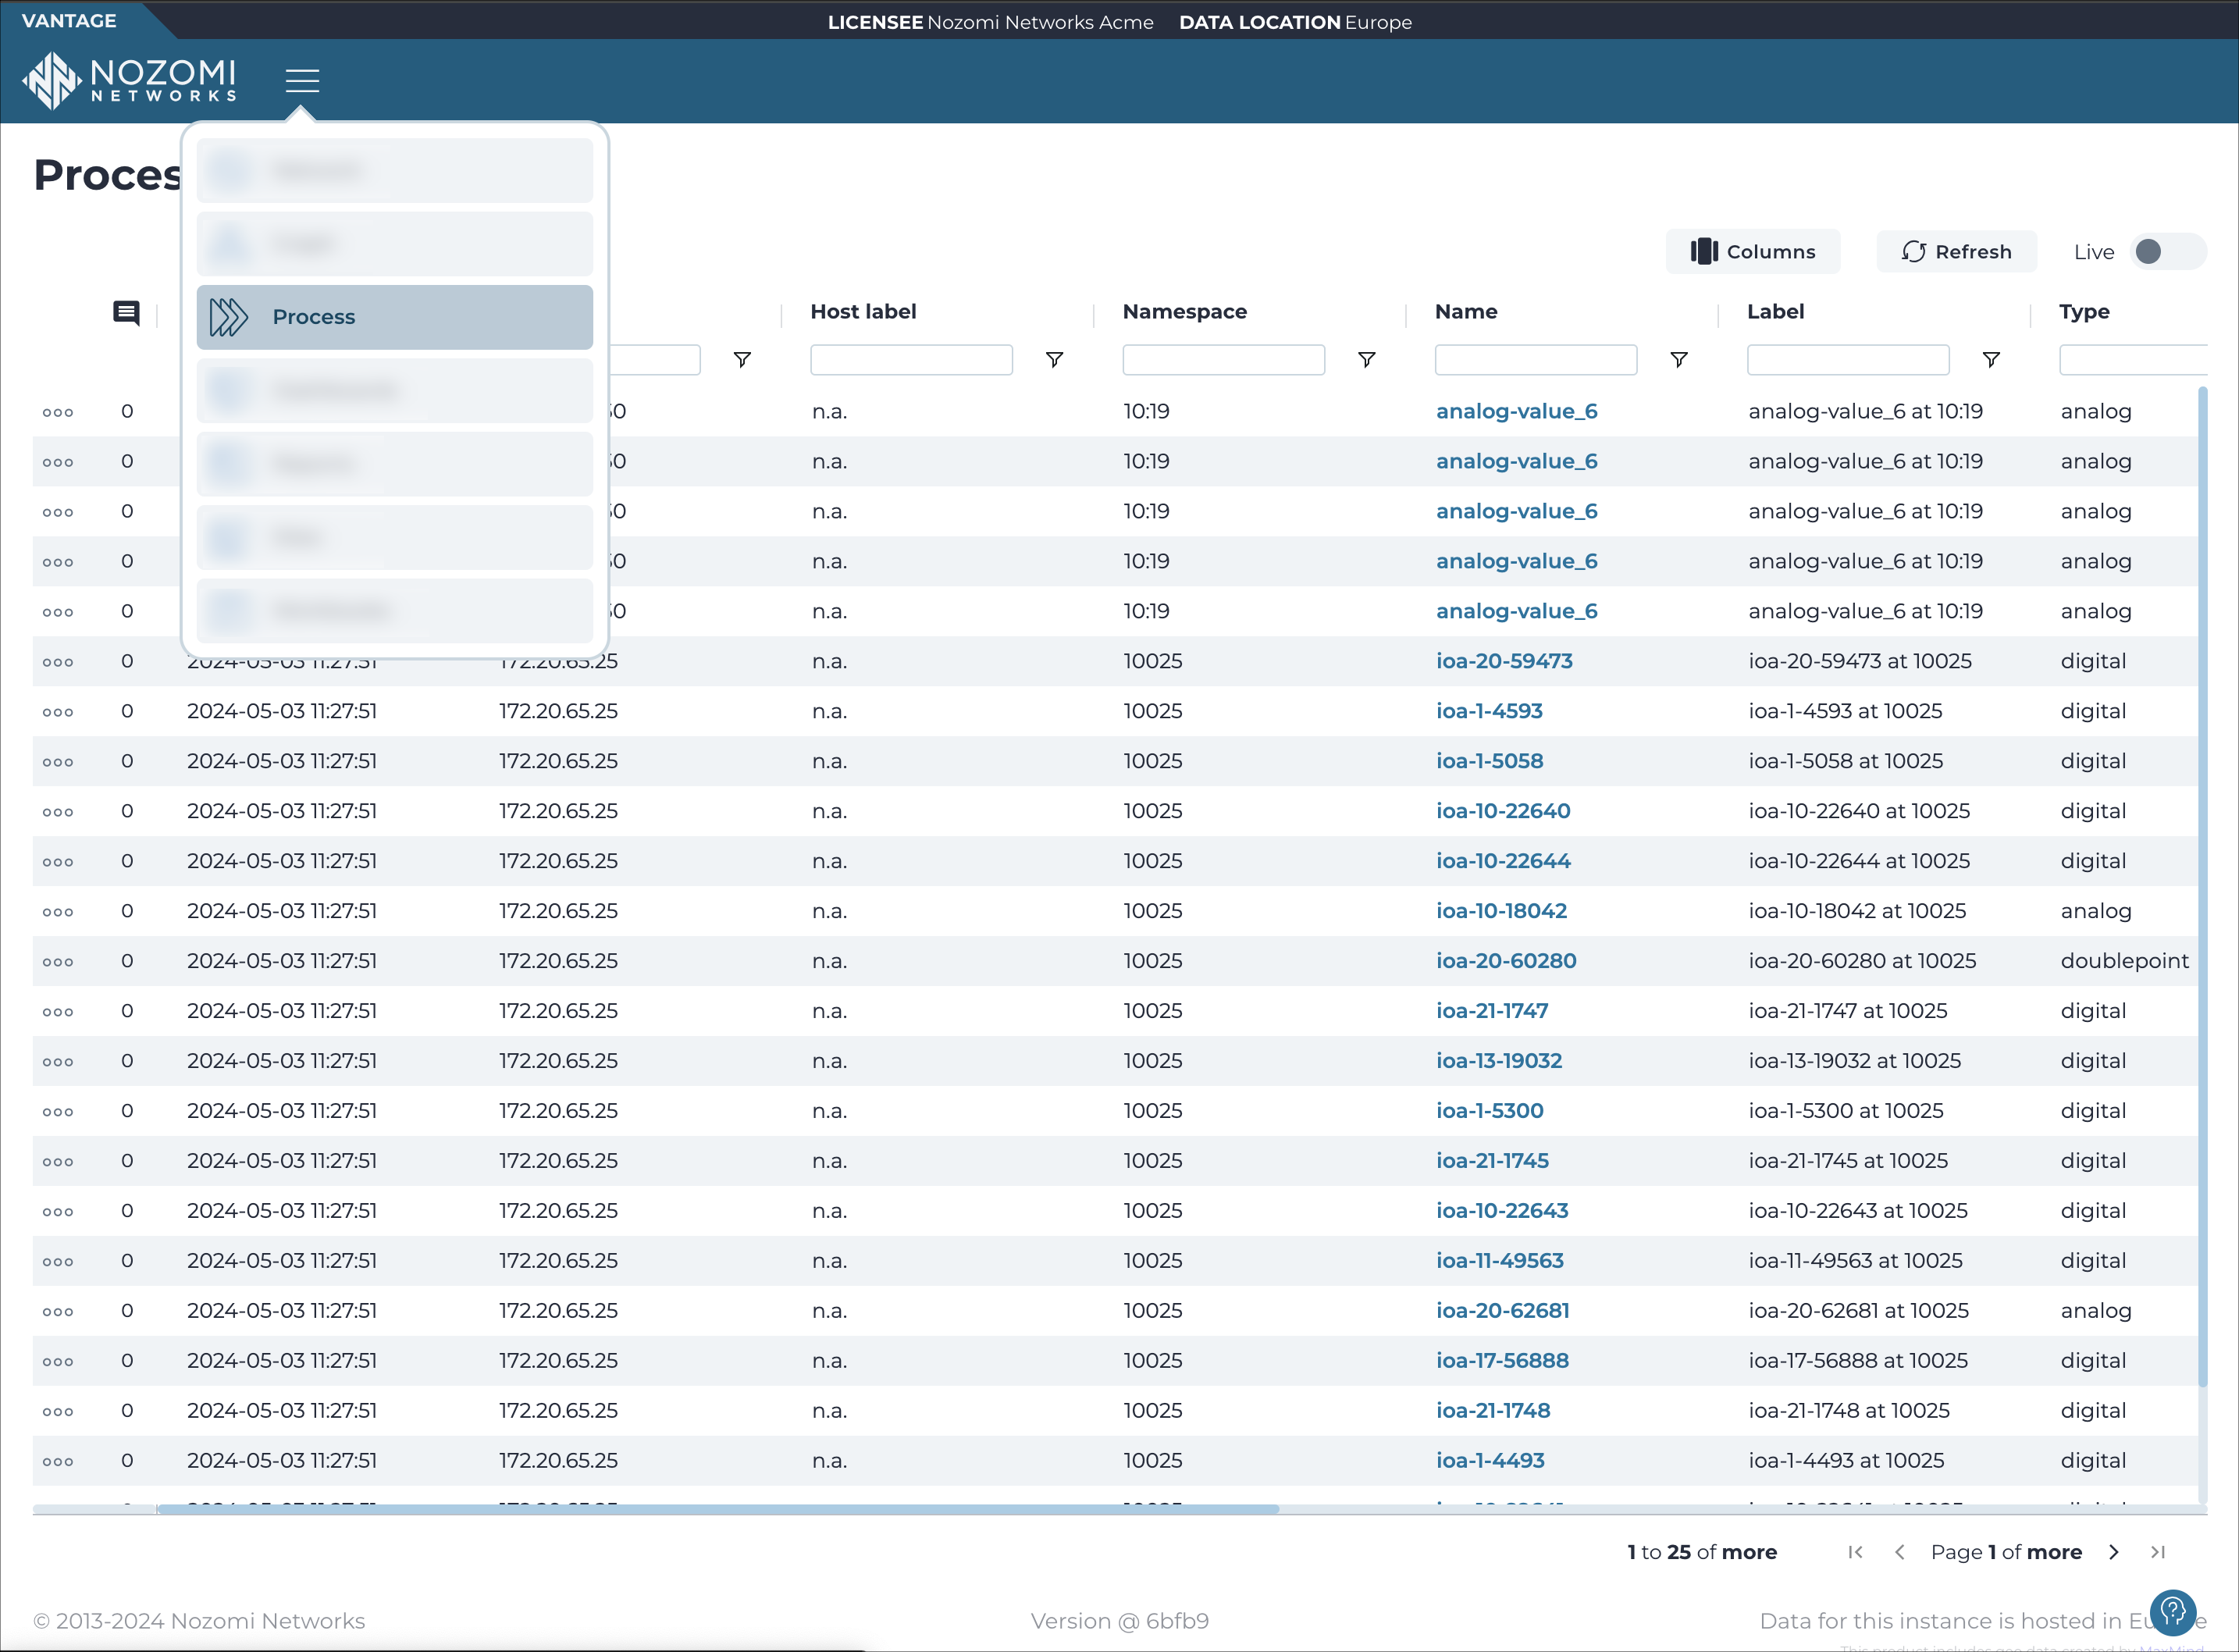Image resolution: width=2239 pixels, height=1652 pixels.
Task: Open the Label column filter options
Action: point(1991,360)
